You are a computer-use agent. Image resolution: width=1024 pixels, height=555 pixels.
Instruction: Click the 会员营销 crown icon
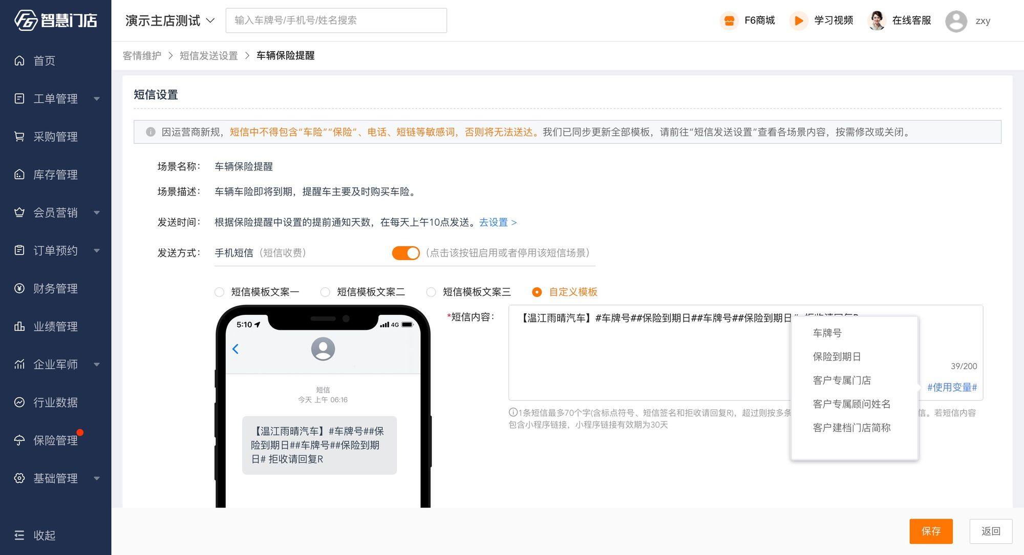pyautogui.click(x=19, y=212)
